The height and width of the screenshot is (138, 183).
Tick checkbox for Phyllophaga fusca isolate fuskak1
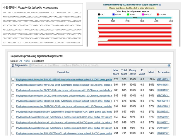(x=13, y=112)
